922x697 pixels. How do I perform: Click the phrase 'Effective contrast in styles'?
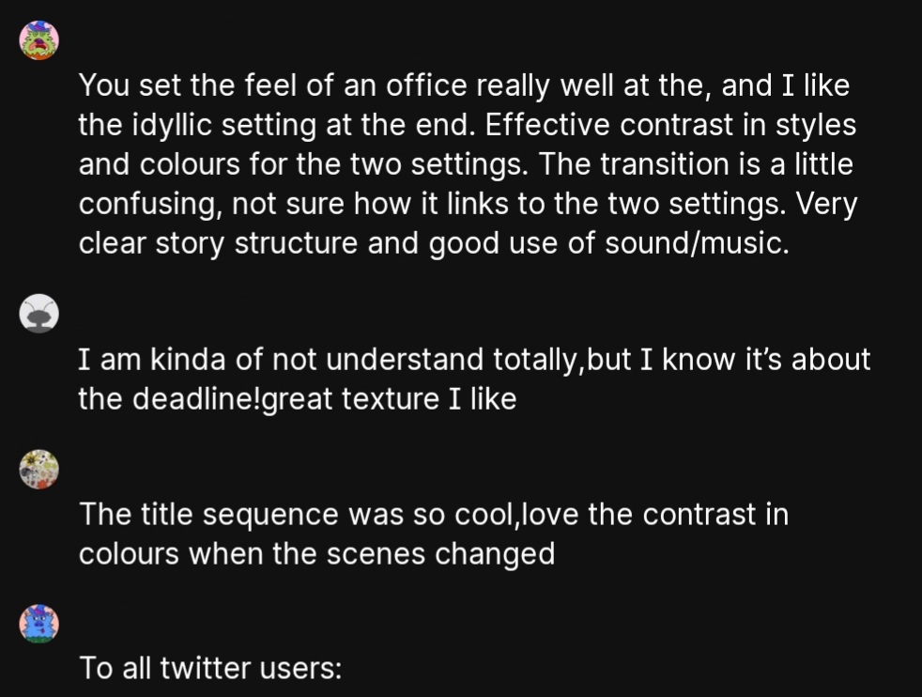click(x=671, y=125)
